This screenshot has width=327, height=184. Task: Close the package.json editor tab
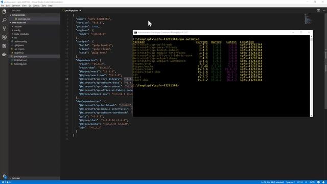coord(80,10)
